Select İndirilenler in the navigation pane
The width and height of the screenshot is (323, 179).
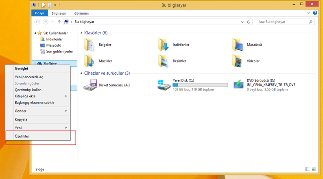click(x=55, y=39)
